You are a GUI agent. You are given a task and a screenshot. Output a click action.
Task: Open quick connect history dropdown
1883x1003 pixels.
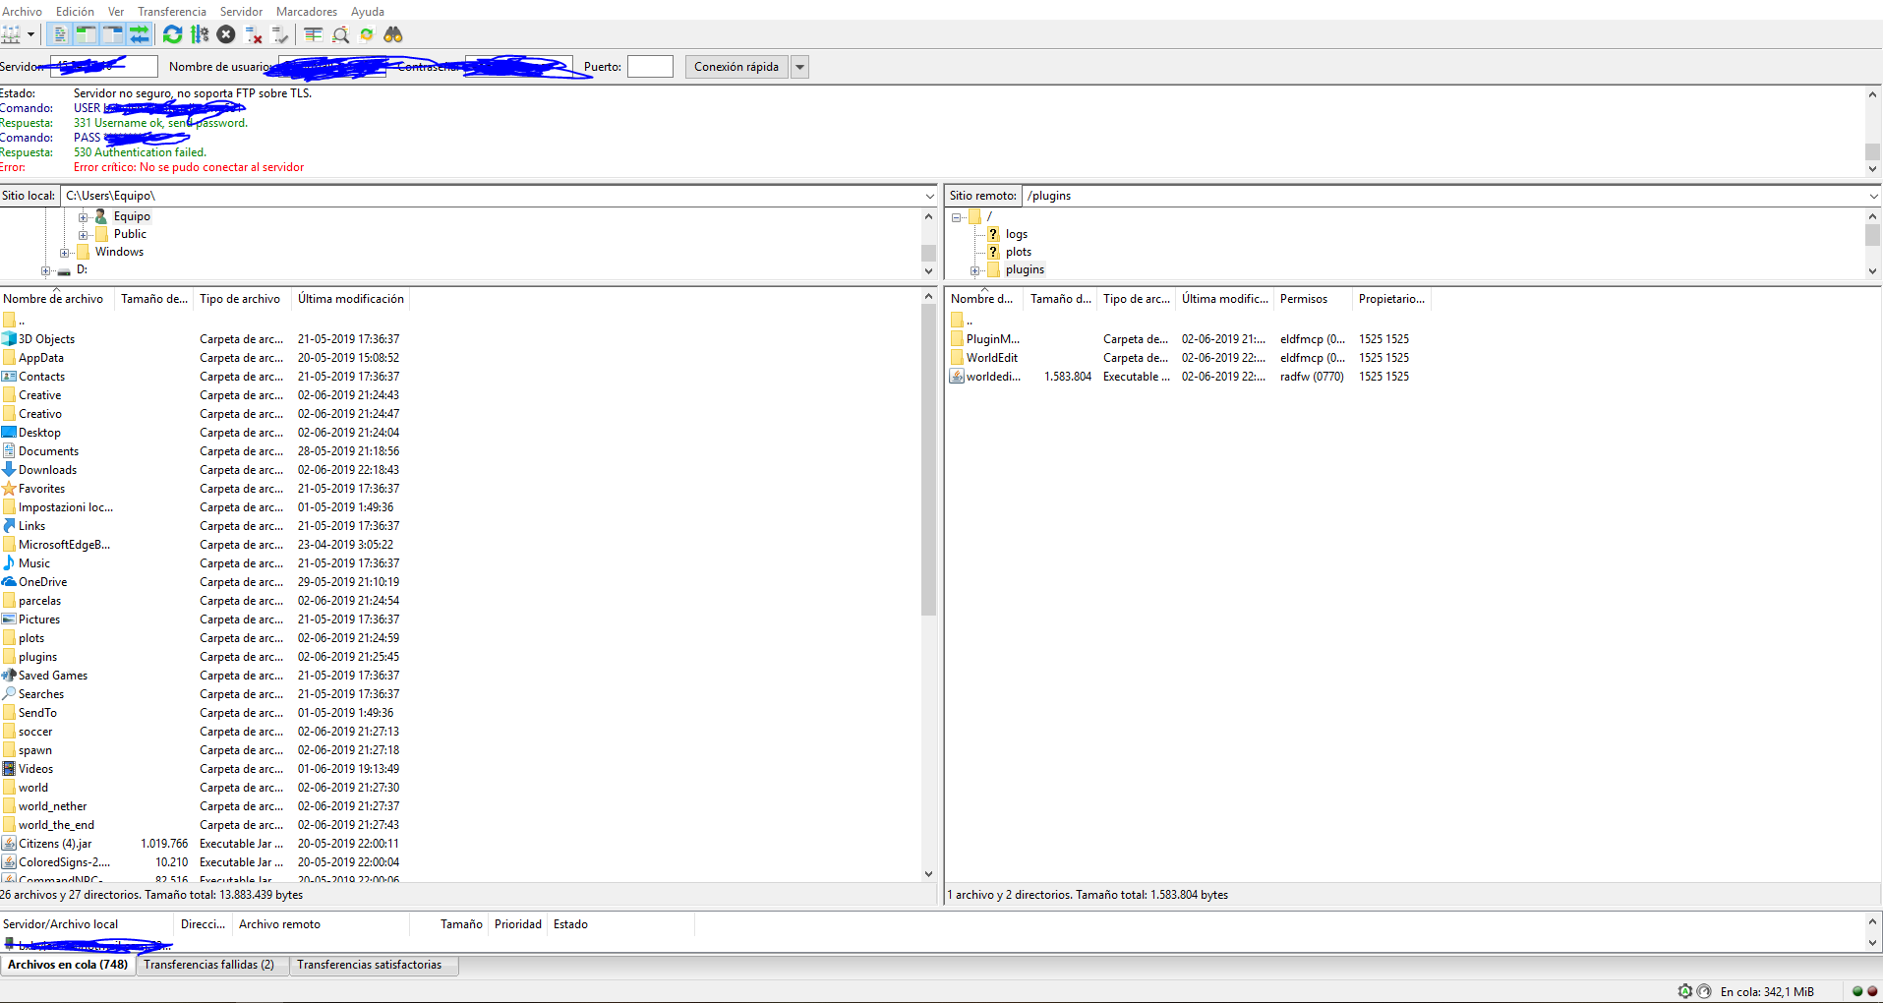799,67
